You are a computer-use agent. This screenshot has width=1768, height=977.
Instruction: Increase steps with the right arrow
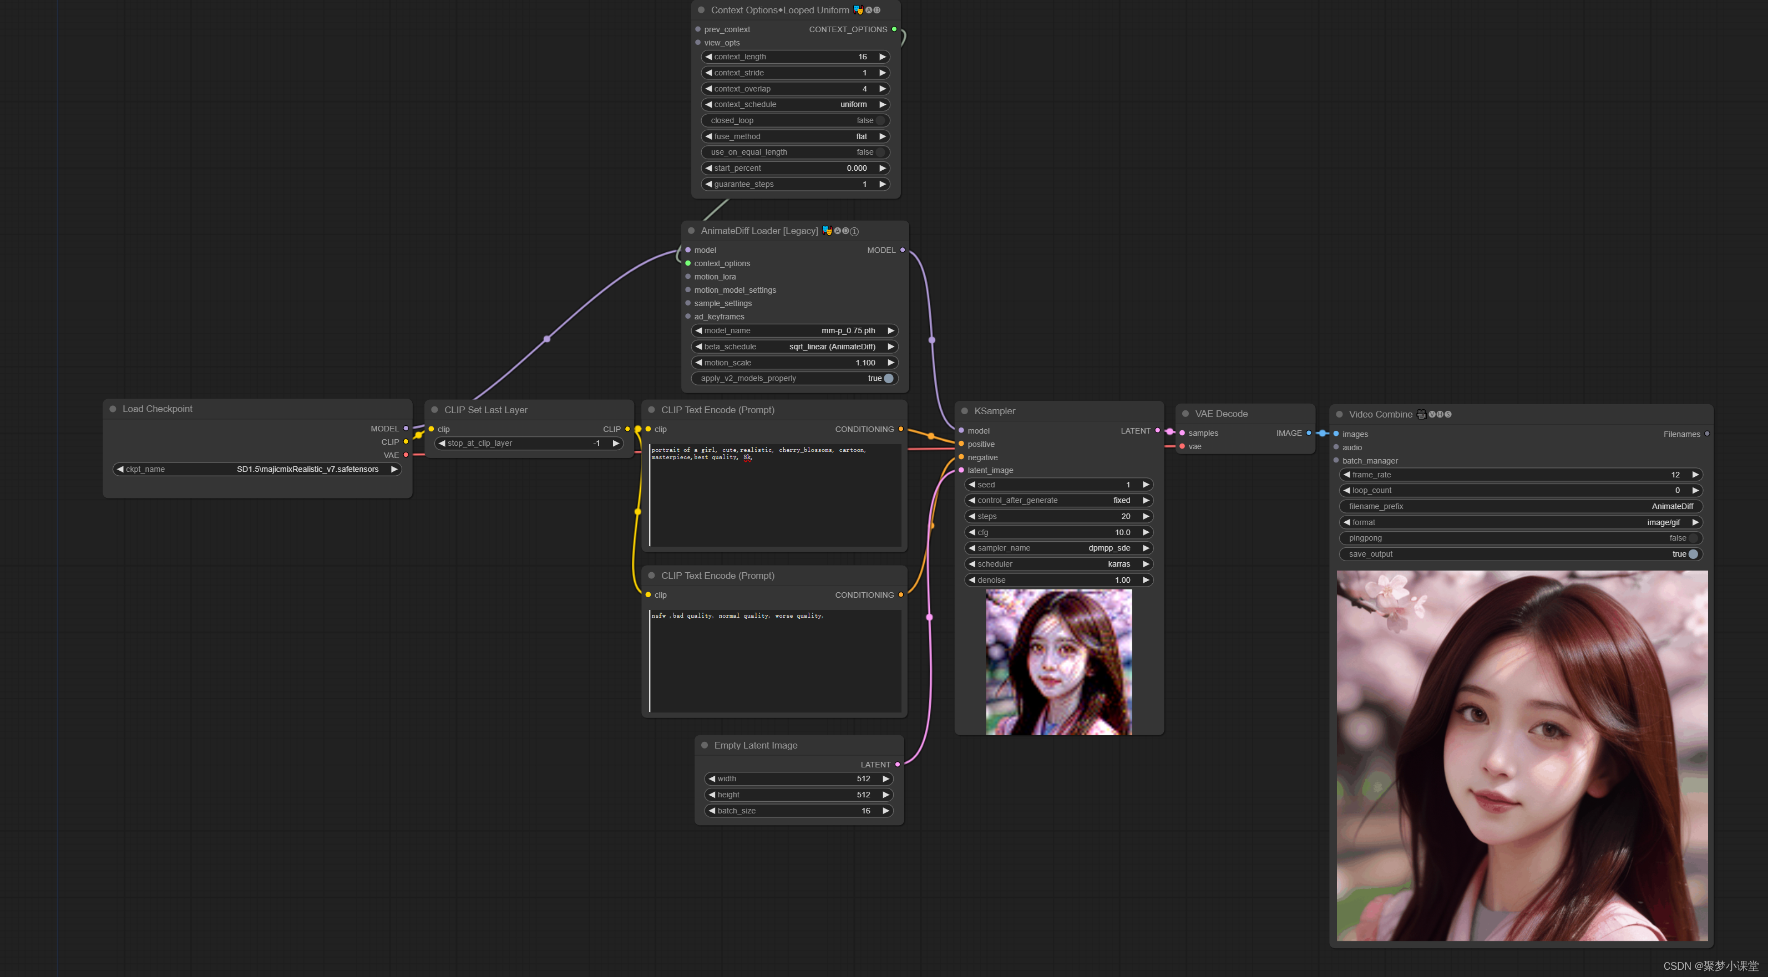pos(1146,517)
